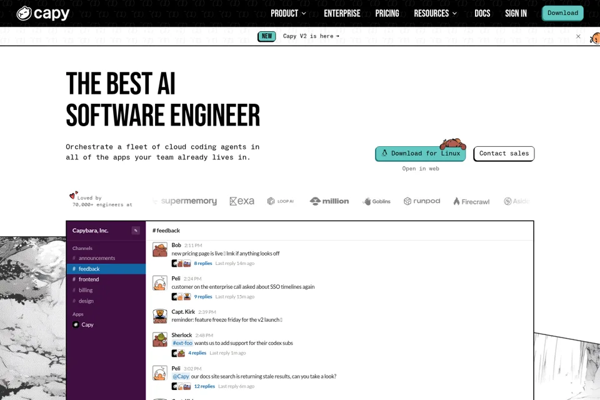Expand the Resources dropdown
The width and height of the screenshot is (600, 400).
[435, 13]
